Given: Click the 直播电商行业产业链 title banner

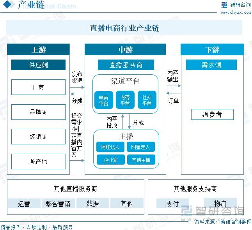Looking at the screenshot, I should pos(124,28).
